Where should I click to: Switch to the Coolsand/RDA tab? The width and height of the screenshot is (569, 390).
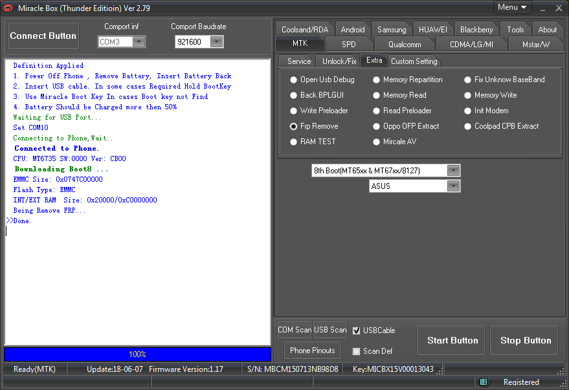pyautogui.click(x=305, y=30)
